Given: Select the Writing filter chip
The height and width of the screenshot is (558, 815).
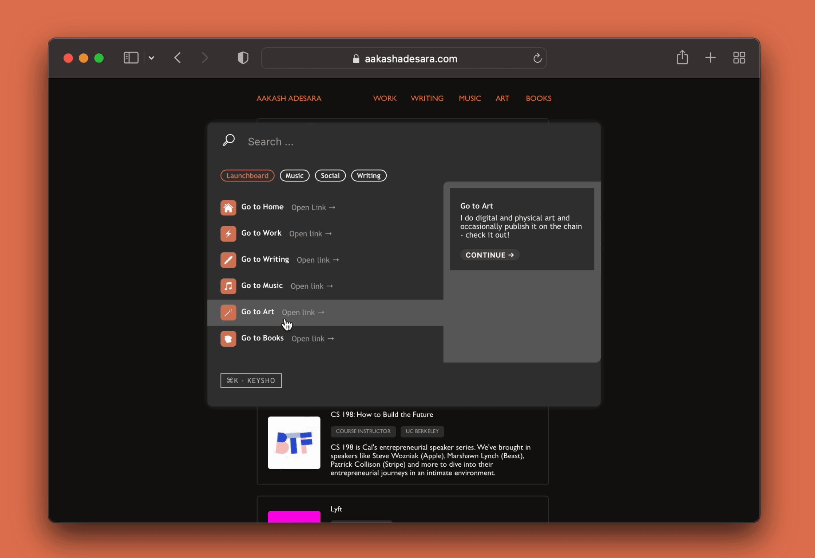Looking at the screenshot, I should [368, 176].
